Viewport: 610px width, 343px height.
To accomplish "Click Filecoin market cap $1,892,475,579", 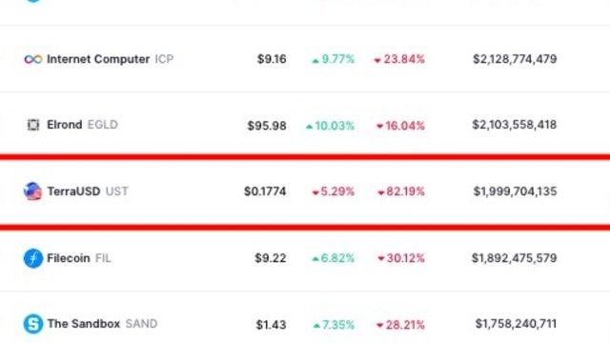I will point(515,258).
